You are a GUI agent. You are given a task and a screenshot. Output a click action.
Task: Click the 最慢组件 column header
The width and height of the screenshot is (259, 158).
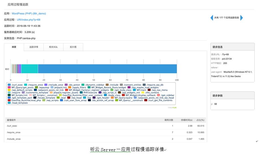tap(11, 120)
